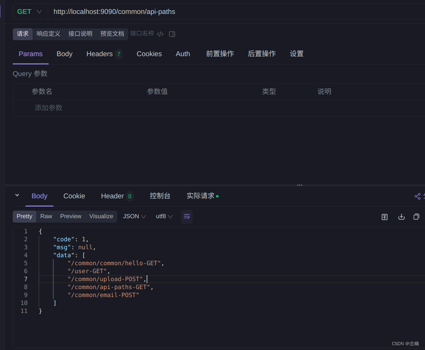The width and height of the screenshot is (425, 350).
Task: Click the panel divider handle dots
Action: pos(300,185)
